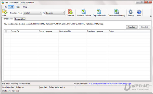153x94 pixels.
Task: Close the Site Translator window
Action: (148, 2)
